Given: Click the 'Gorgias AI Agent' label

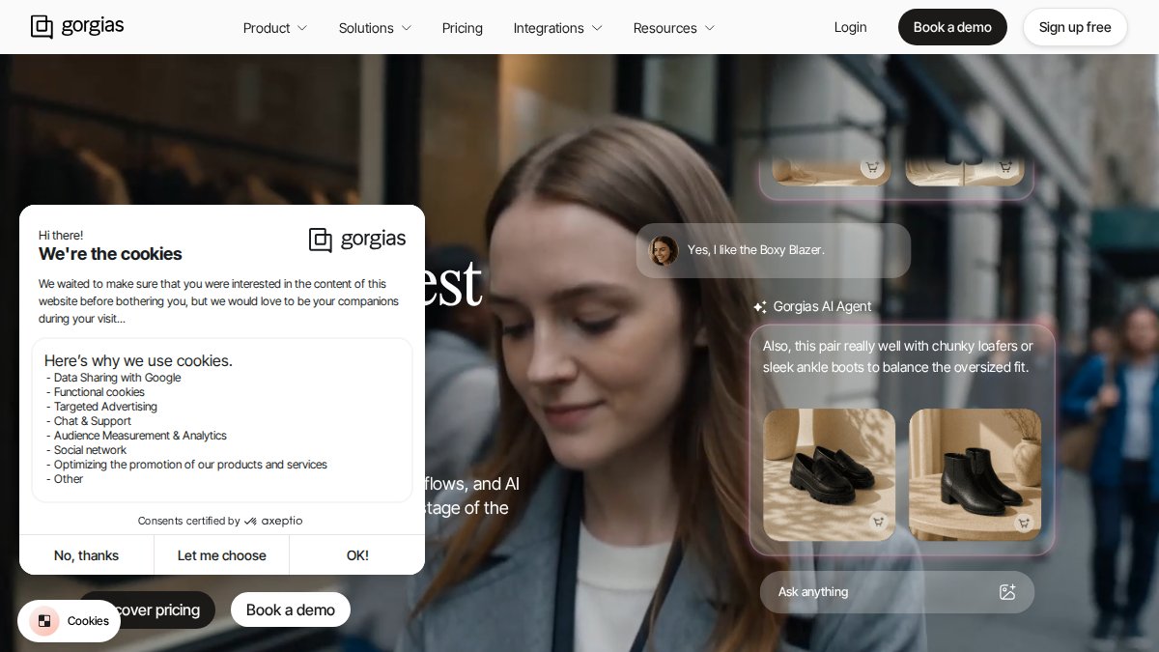Looking at the screenshot, I should click(822, 306).
